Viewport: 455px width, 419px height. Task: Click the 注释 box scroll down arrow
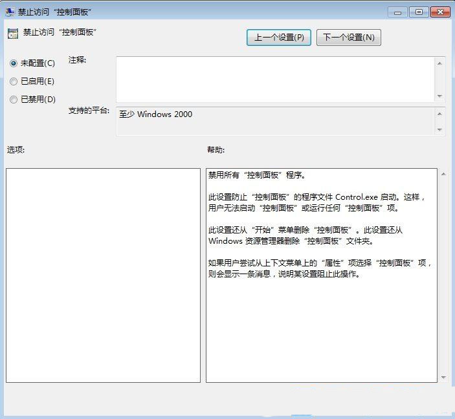[x=439, y=96]
